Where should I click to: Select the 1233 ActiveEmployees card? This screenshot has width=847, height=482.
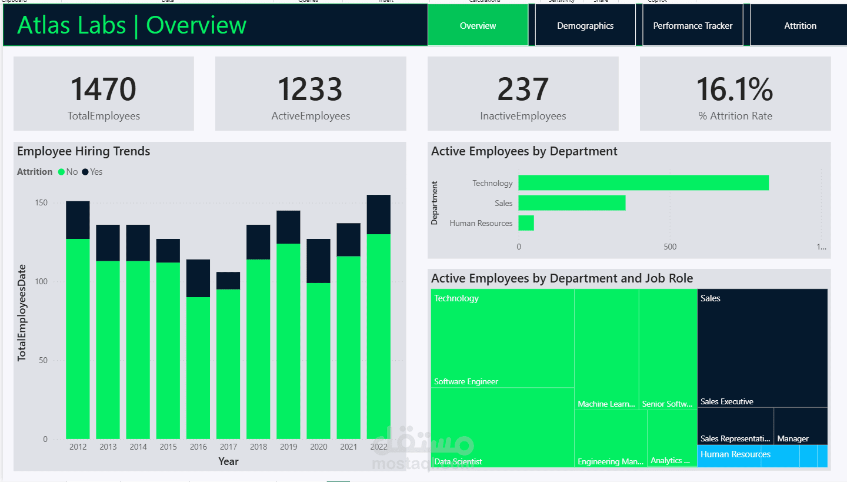[311, 94]
